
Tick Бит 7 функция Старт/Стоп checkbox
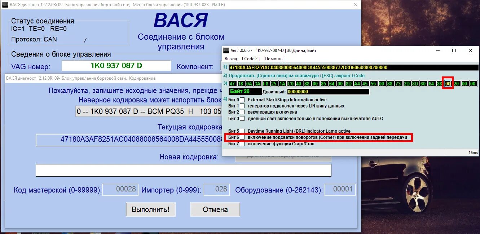242,144
